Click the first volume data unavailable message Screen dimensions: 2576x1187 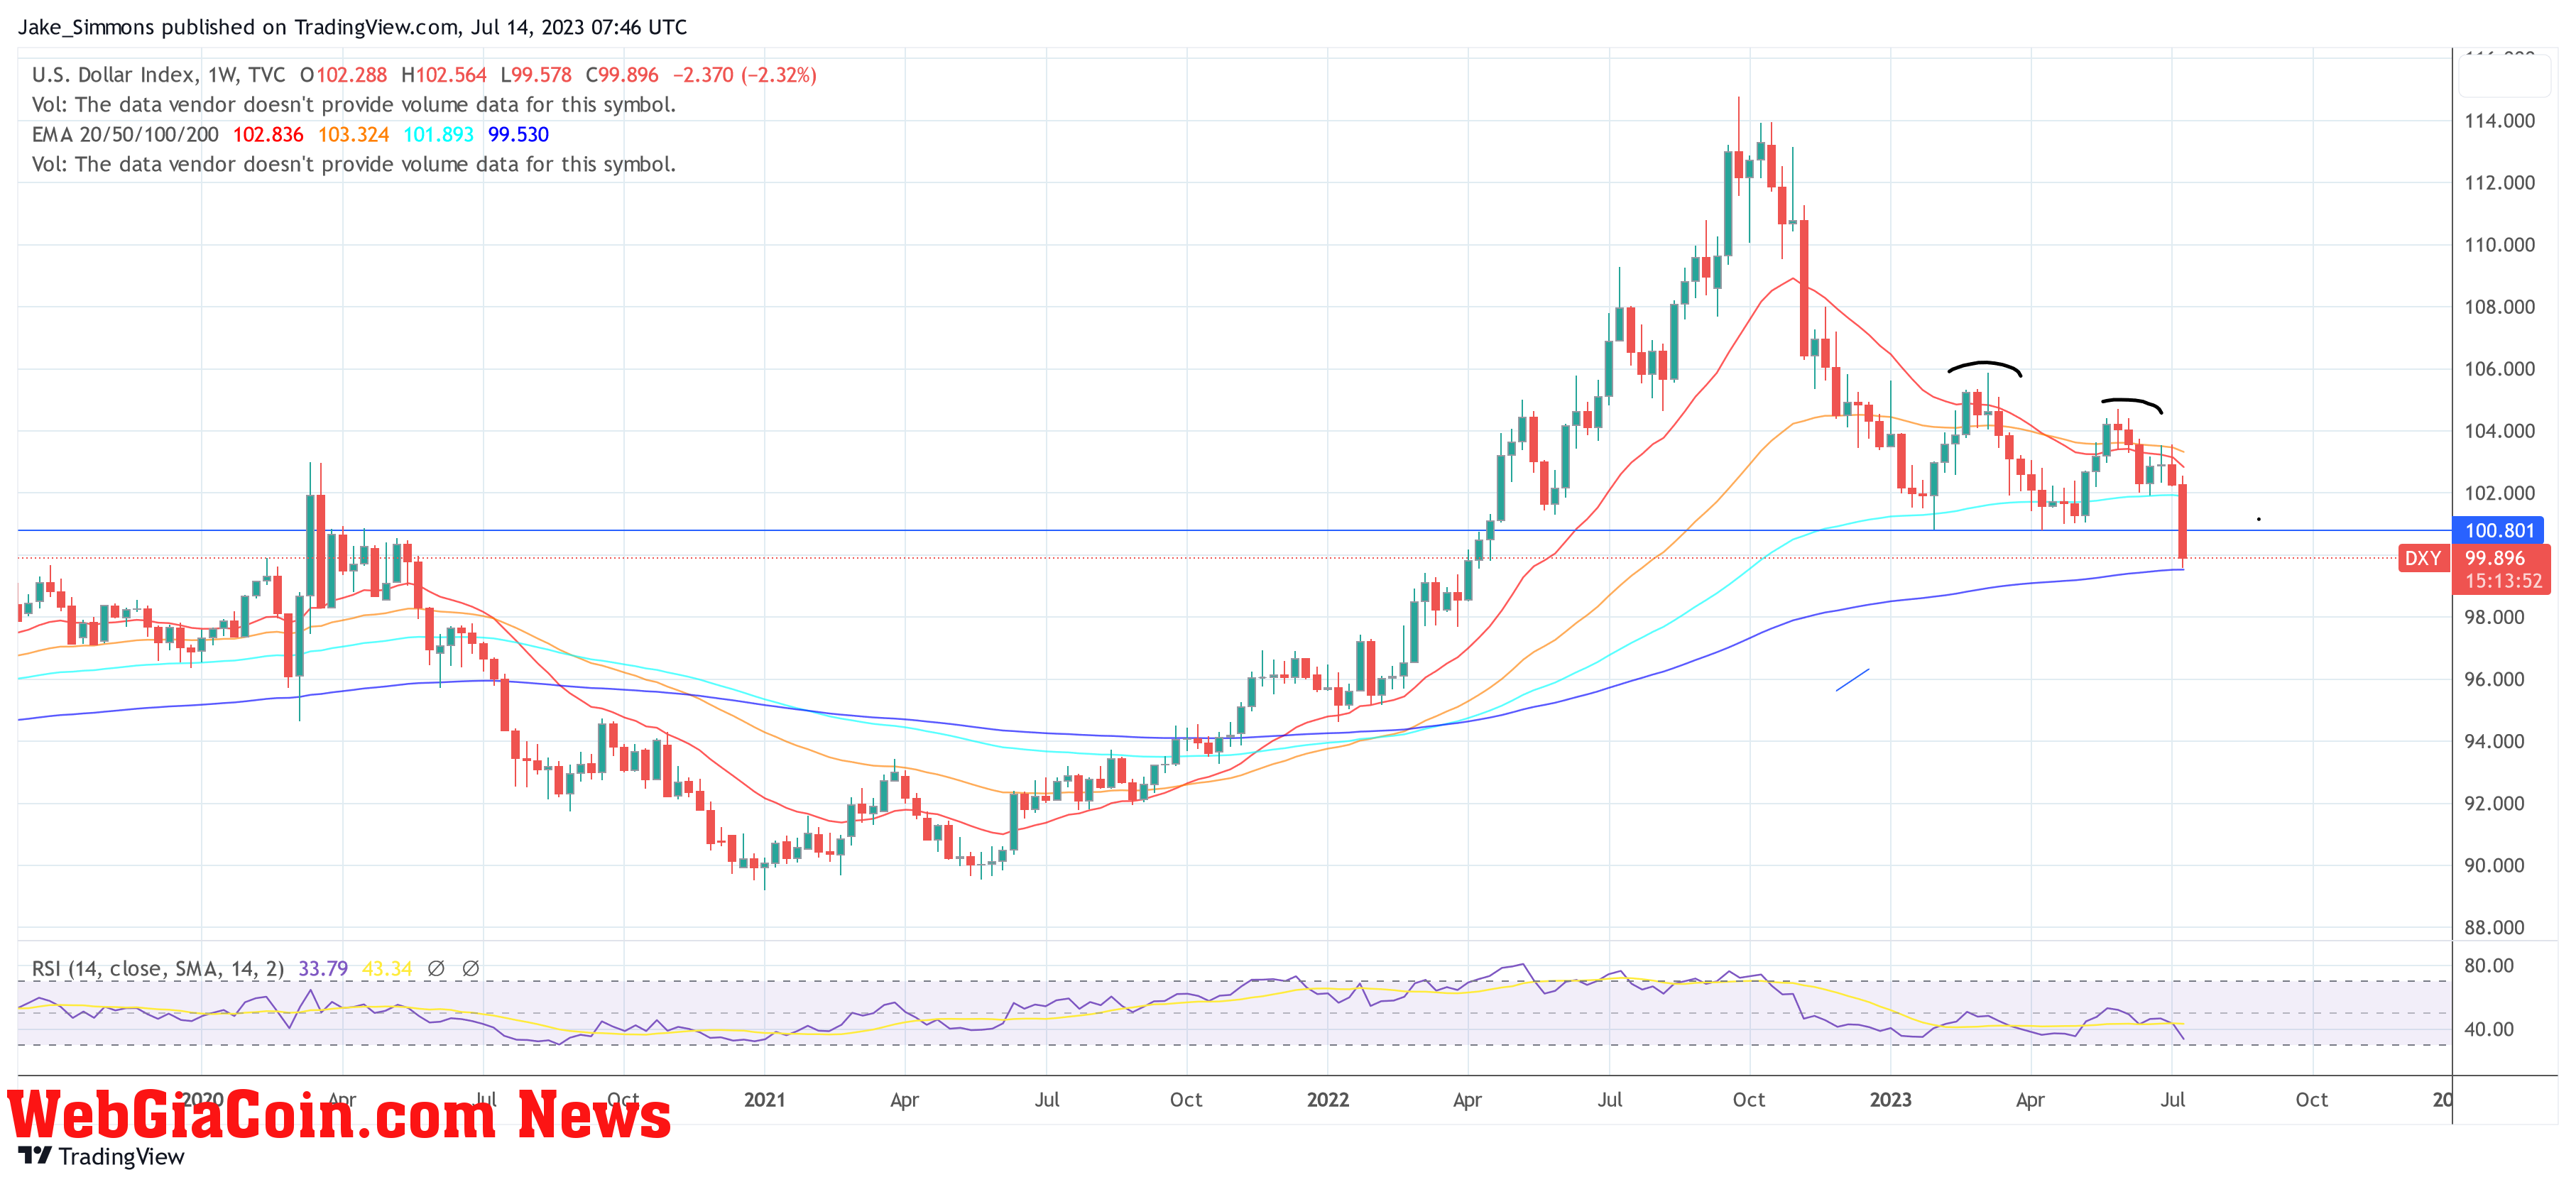pos(354,105)
